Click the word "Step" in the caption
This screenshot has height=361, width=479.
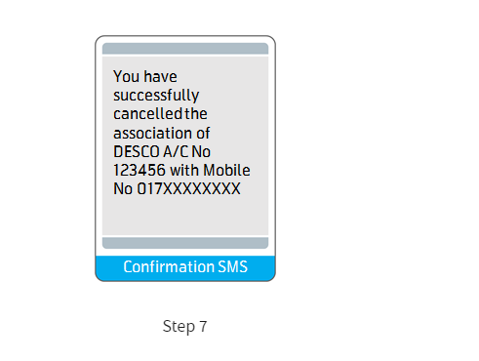(179, 326)
